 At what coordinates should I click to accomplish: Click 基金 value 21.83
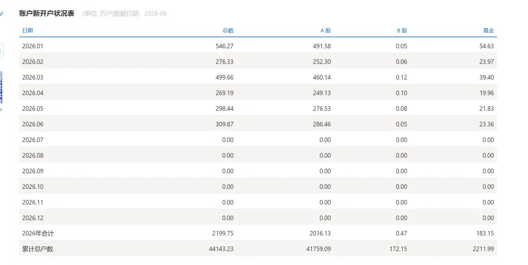pyautogui.click(x=486, y=109)
